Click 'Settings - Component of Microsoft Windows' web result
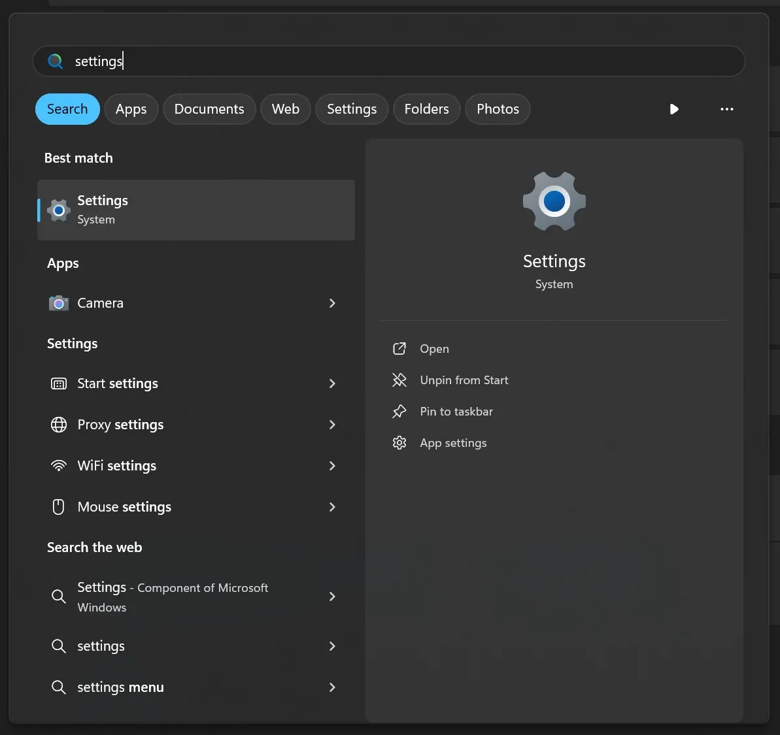The width and height of the screenshot is (780, 735). (196, 596)
